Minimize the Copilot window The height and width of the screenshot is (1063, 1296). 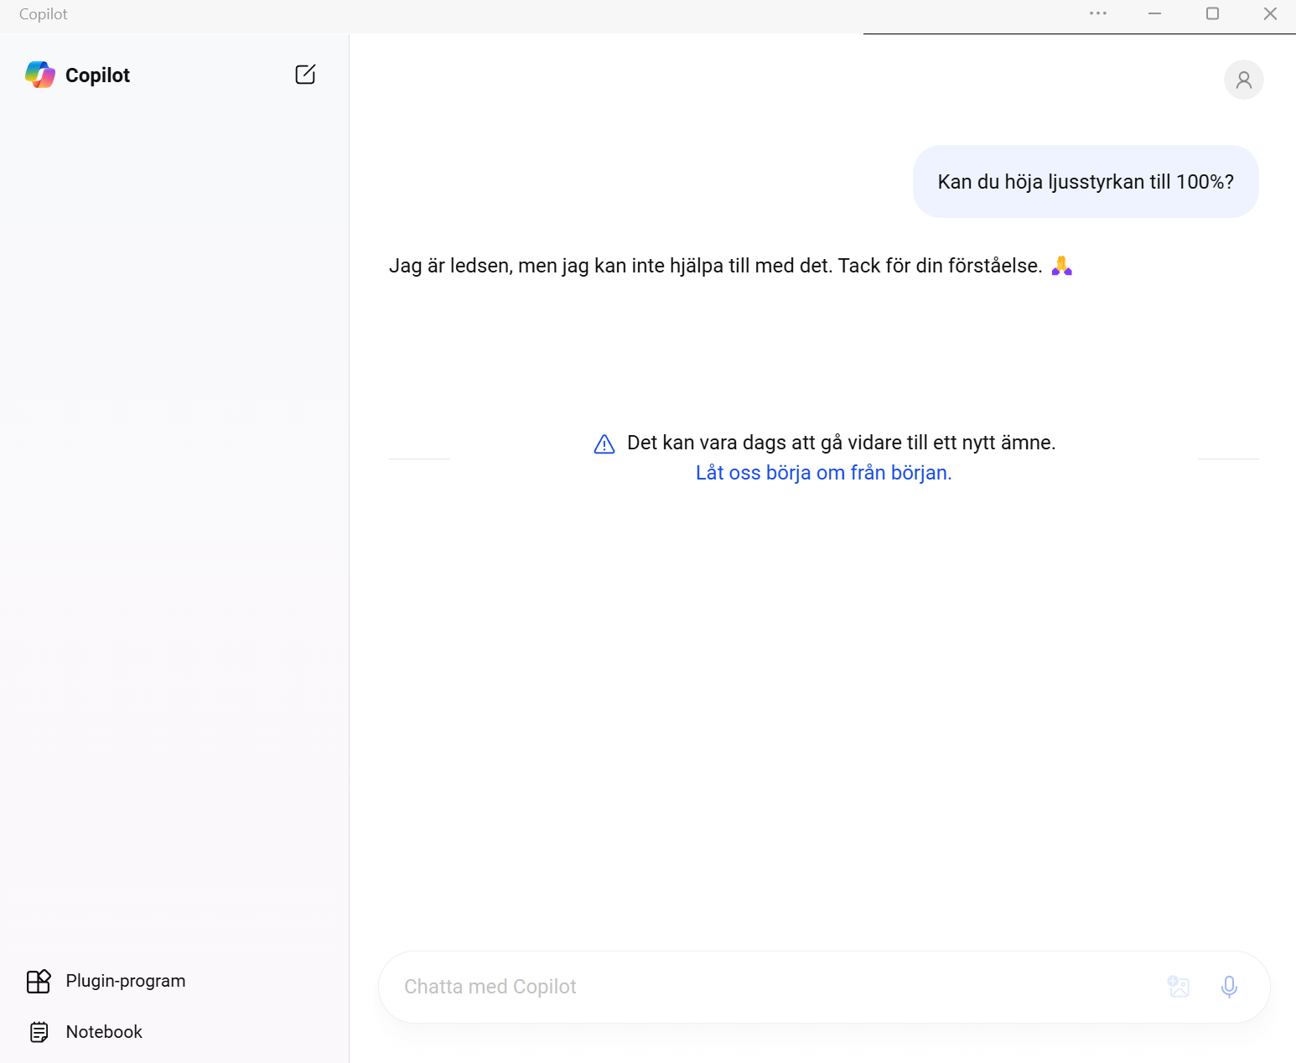pos(1154,13)
